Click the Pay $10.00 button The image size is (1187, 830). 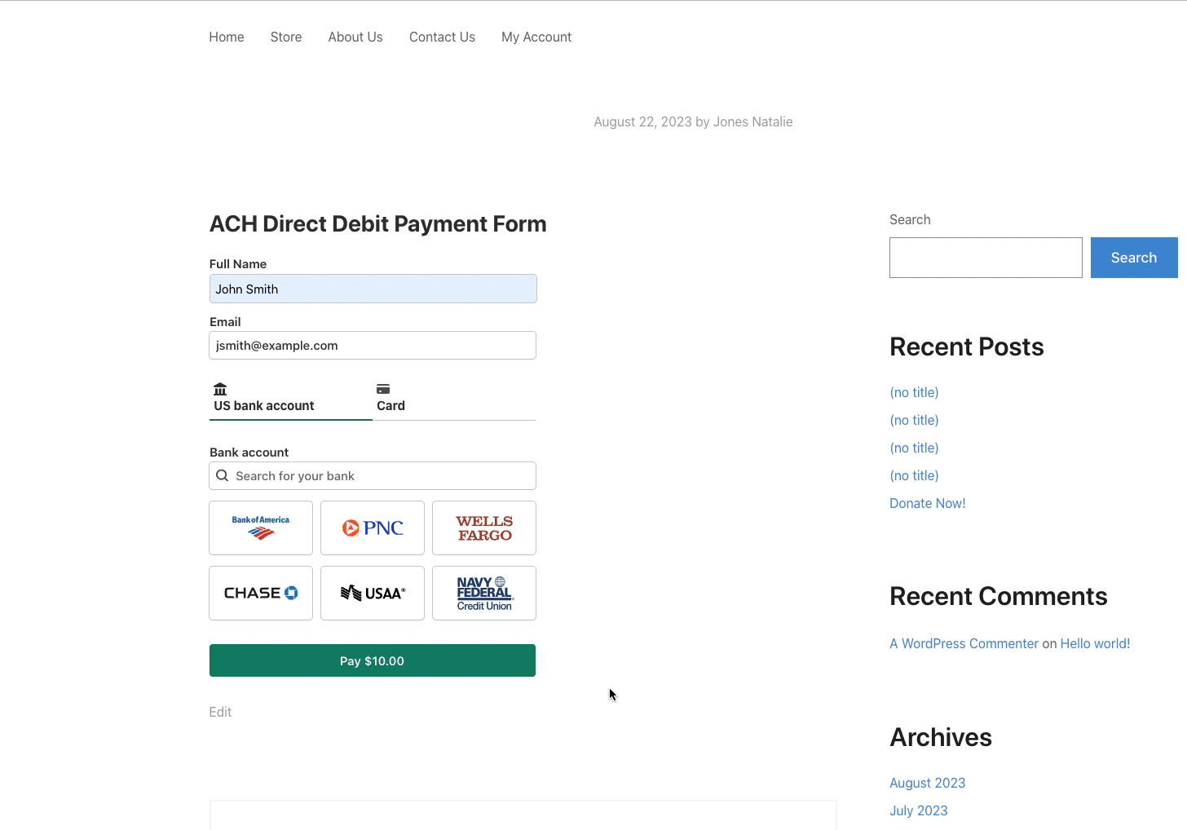[373, 660]
